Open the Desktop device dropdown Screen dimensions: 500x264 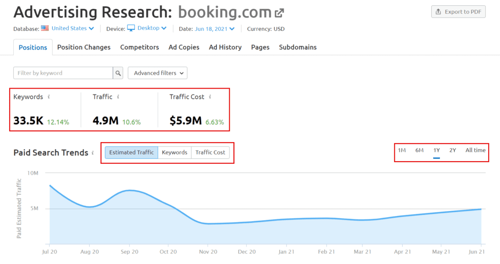pyautogui.click(x=152, y=28)
